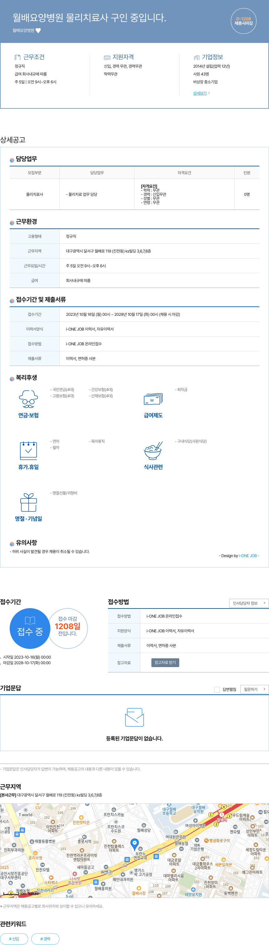Select the # 경력 keyword tag
Screen dimensions: 269x945
coord(45,939)
